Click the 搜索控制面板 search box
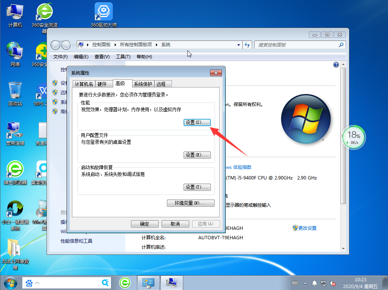Viewport: 388px width, 290px height. [299, 45]
